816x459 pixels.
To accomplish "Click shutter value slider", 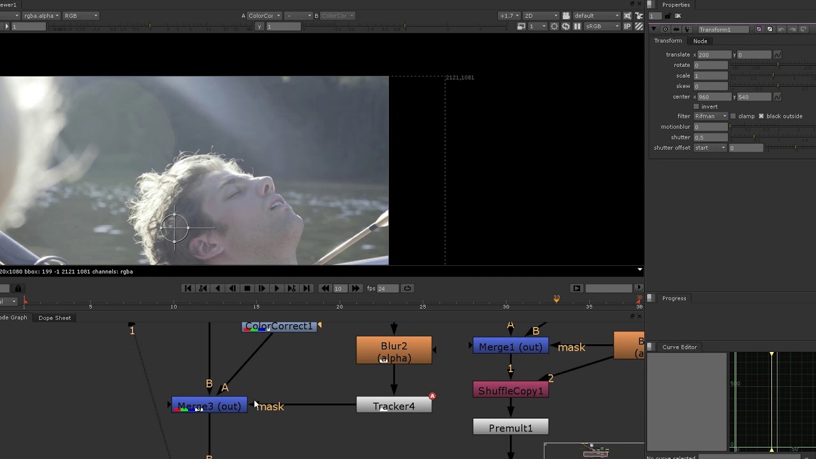I will click(773, 137).
